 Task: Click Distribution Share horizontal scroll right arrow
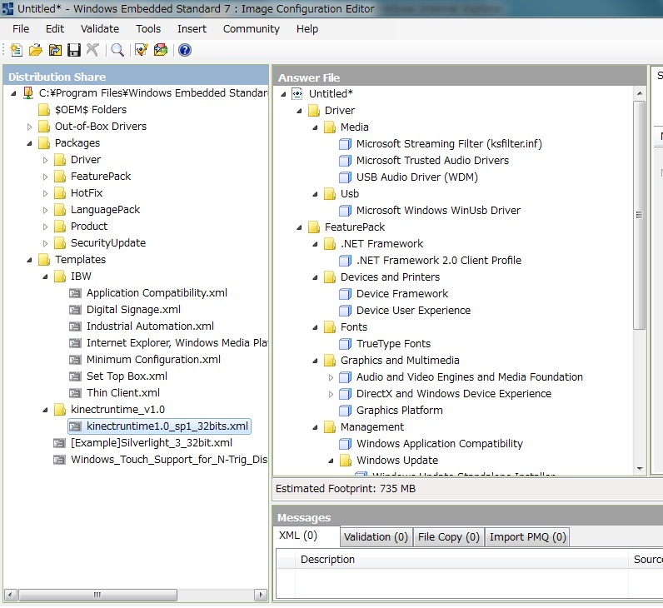[261, 595]
